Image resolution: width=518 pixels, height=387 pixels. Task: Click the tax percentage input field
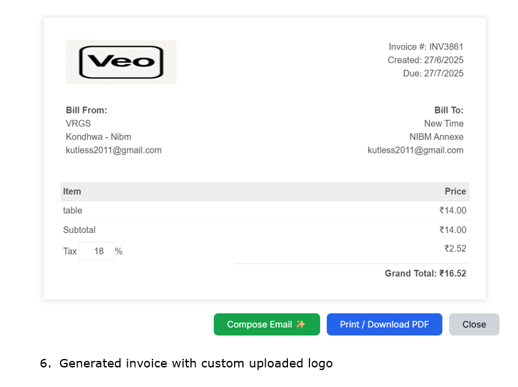[x=96, y=251]
